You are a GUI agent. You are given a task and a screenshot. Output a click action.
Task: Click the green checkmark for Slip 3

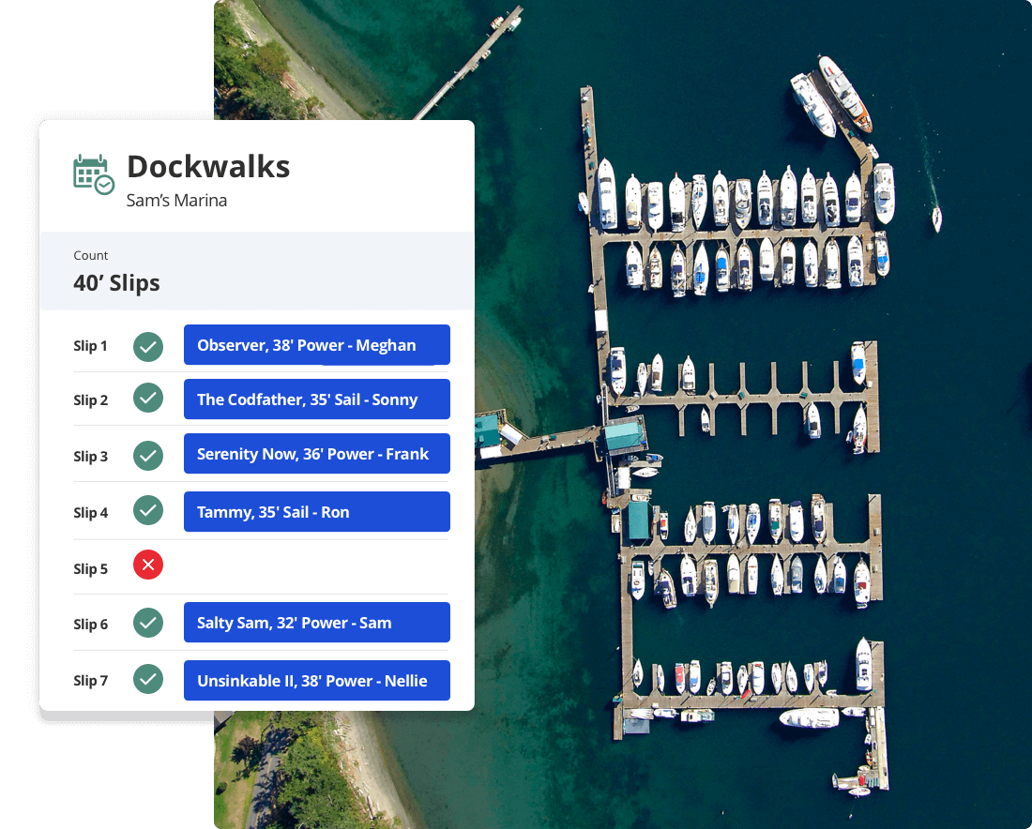point(148,456)
